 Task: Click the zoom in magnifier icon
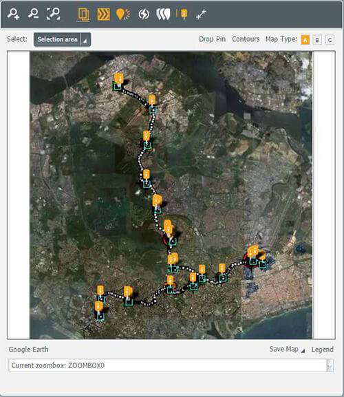13,14
